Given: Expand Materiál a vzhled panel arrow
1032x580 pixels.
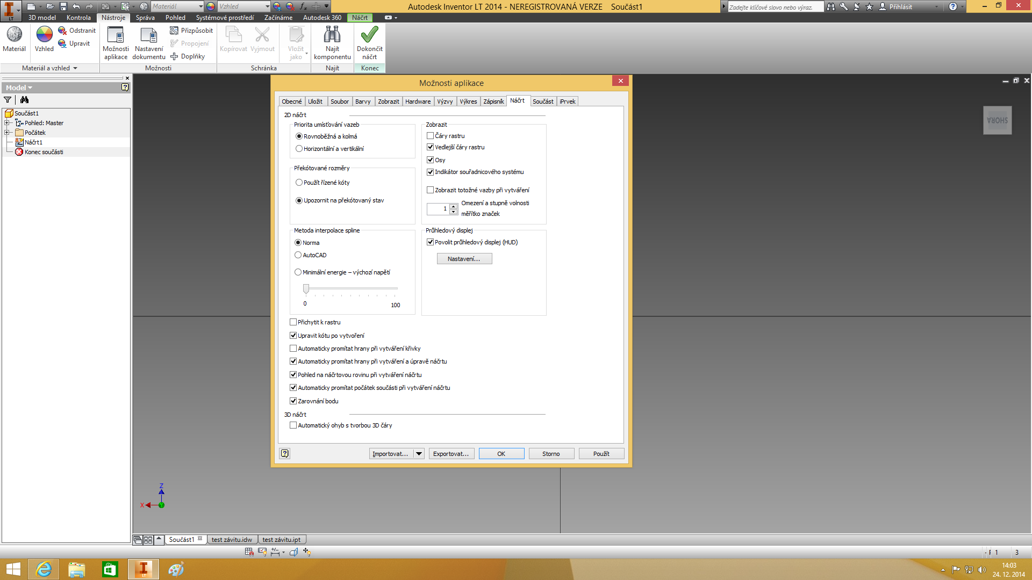Looking at the screenshot, I should (x=75, y=68).
